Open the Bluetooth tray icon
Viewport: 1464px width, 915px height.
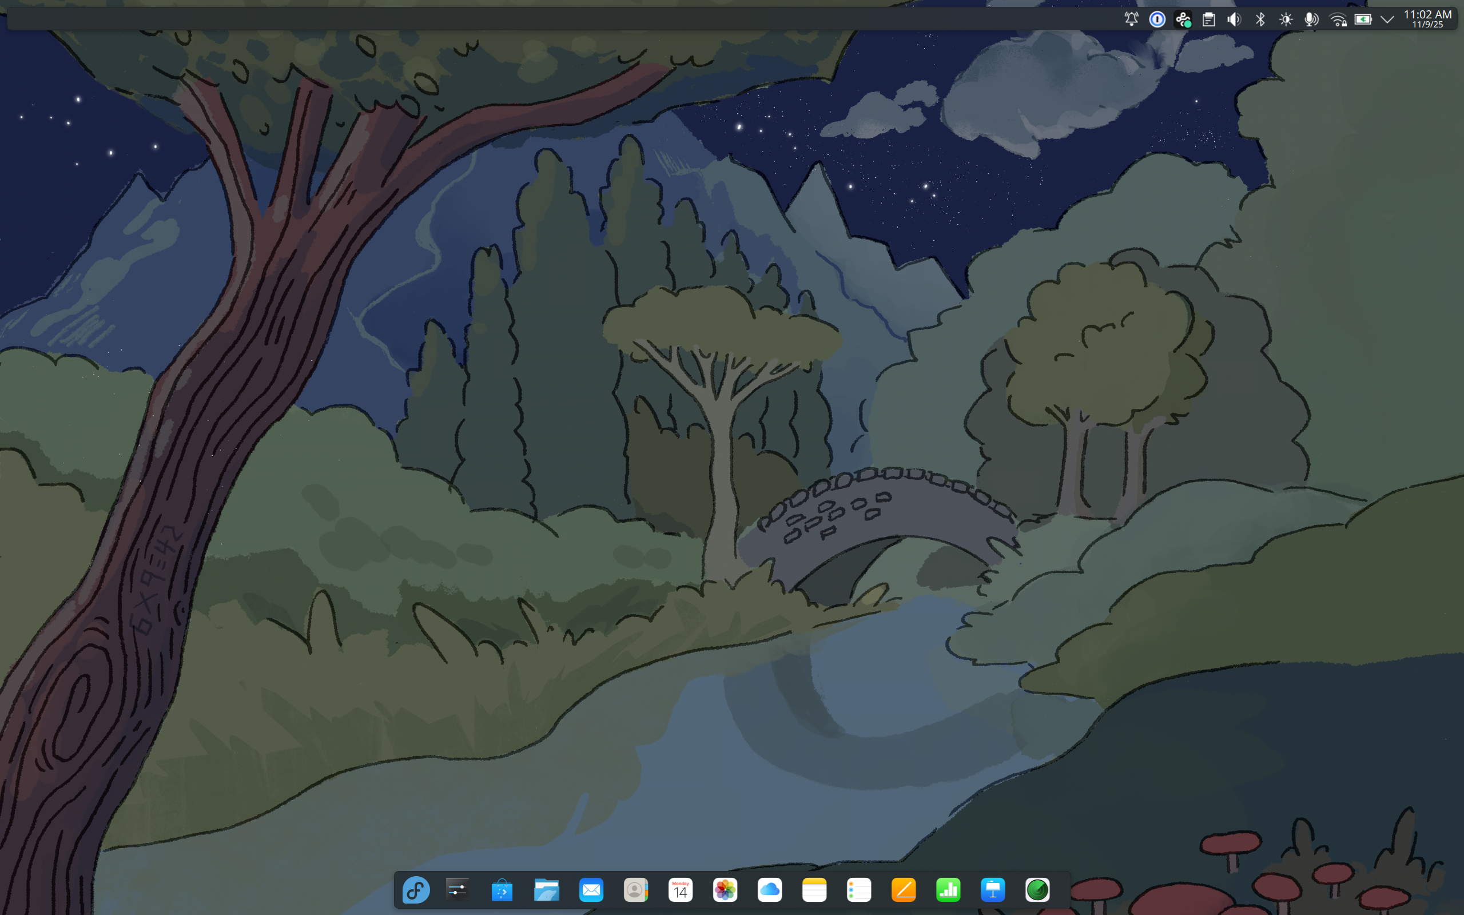[x=1260, y=19]
